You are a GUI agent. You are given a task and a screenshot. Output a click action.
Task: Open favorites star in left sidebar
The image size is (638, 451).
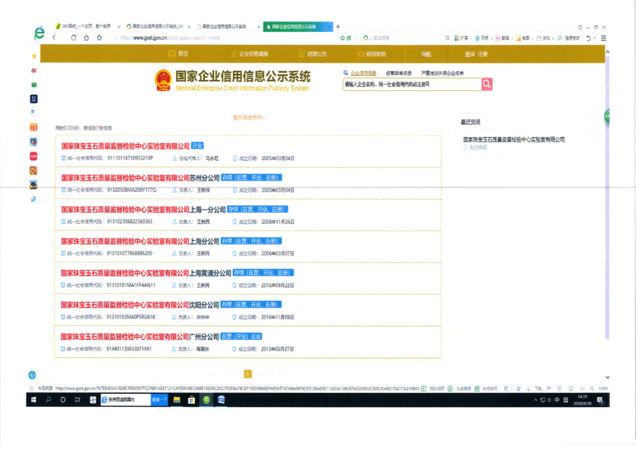point(34,56)
